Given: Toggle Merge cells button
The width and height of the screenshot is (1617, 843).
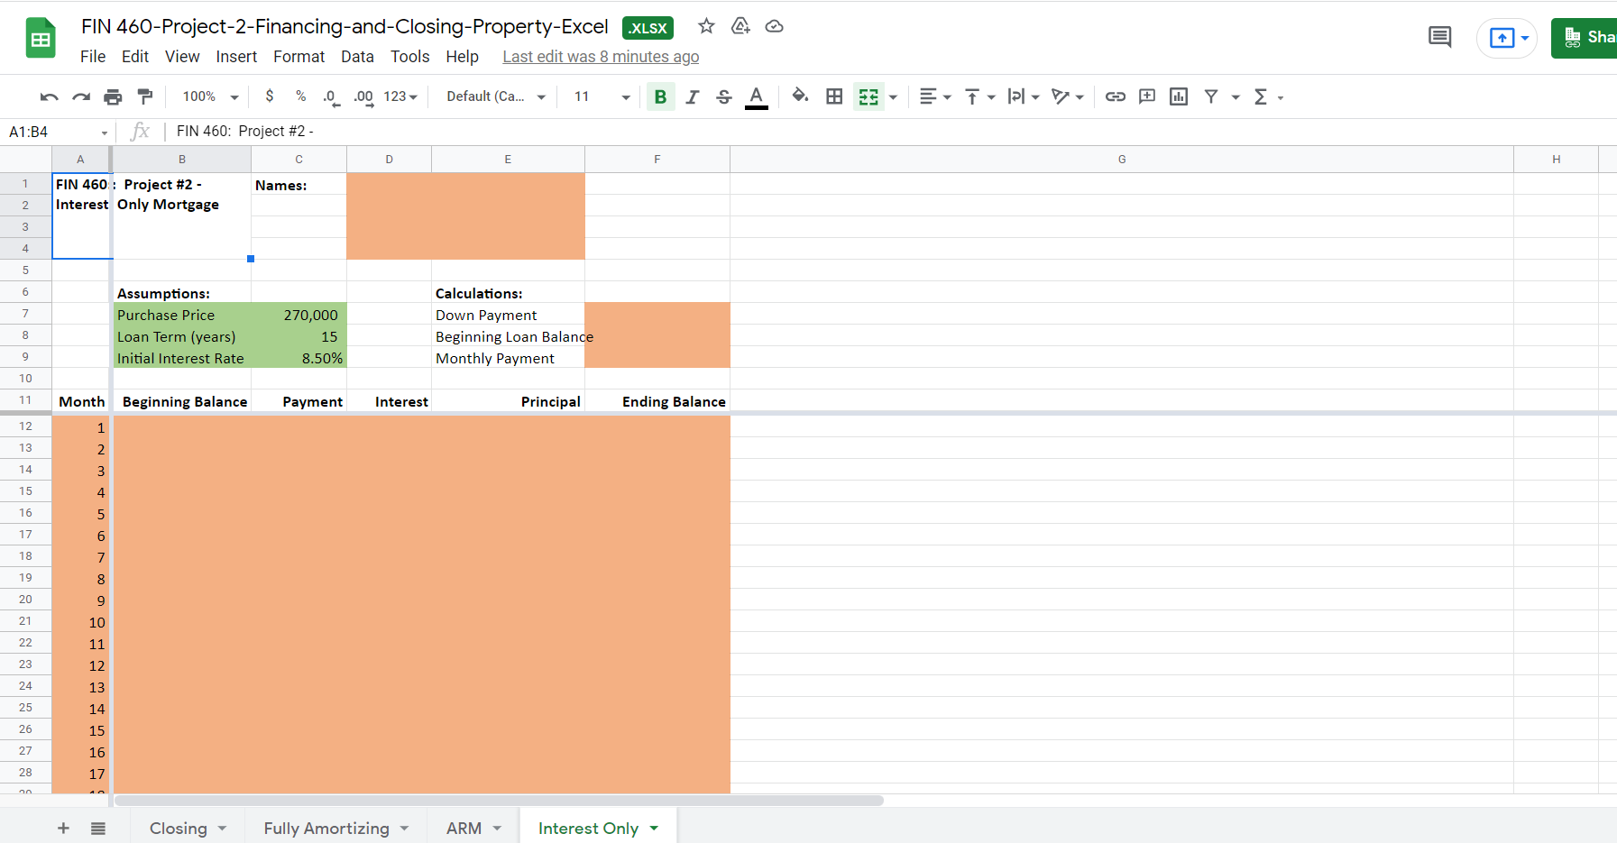Looking at the screenshot, I should pos(868,96).
